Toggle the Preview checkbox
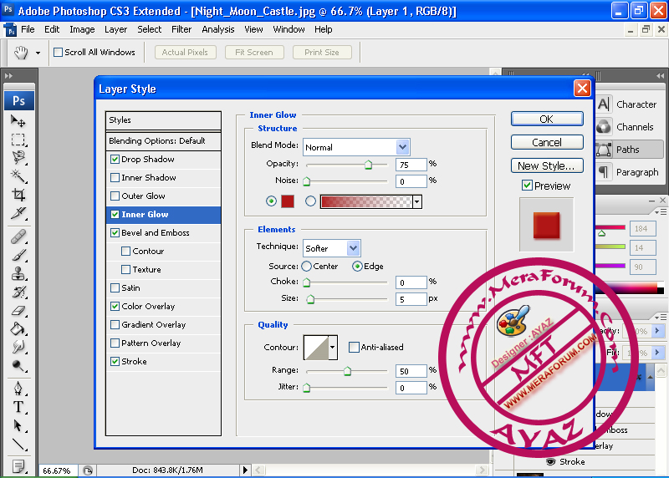 [527, 185]
